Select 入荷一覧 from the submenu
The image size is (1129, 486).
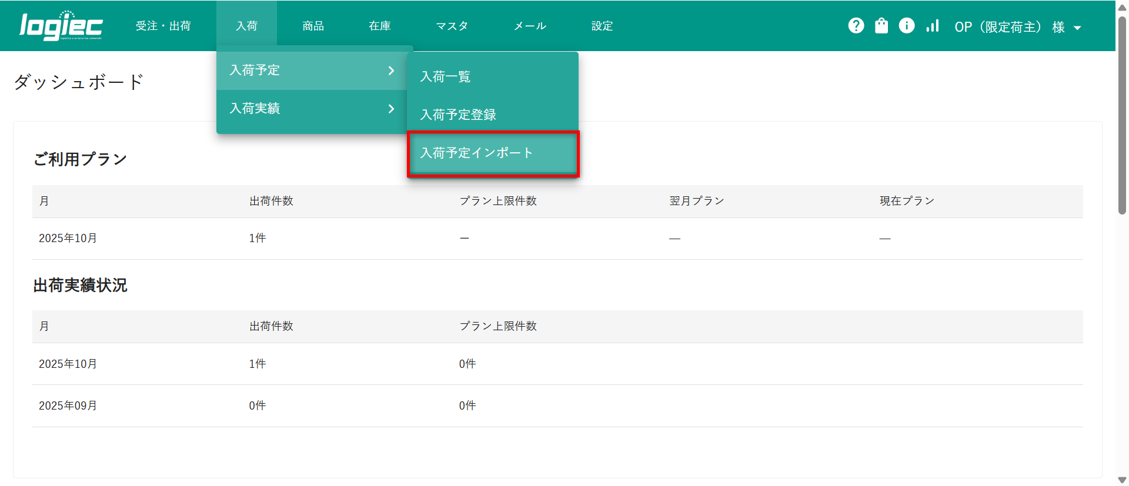[445, 77]
